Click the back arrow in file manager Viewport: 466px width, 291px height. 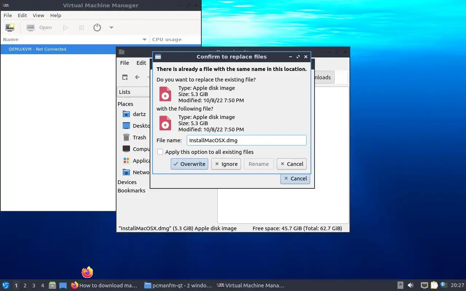137,77
